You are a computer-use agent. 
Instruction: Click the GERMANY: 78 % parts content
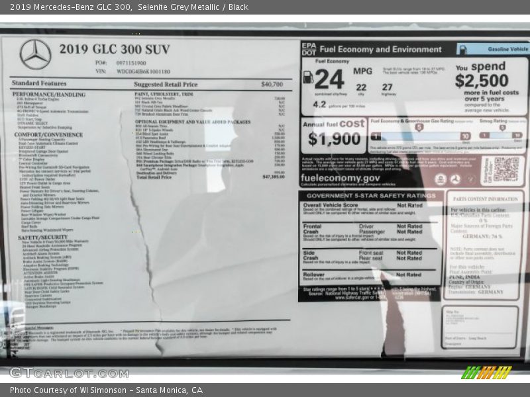(482, 236)
